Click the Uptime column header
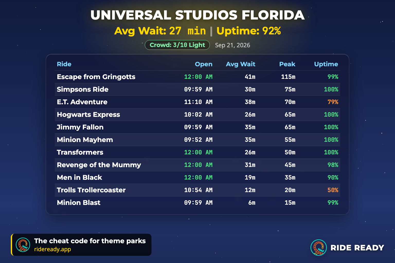 326,64
